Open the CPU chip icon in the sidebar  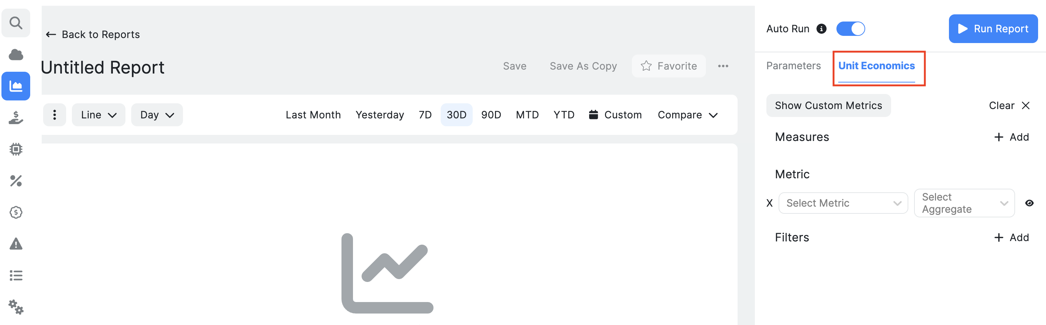coord(16,149)
